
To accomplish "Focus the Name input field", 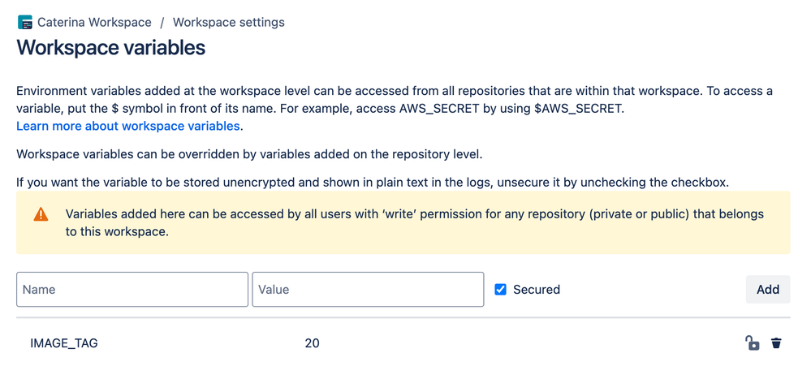I will 132,290.
